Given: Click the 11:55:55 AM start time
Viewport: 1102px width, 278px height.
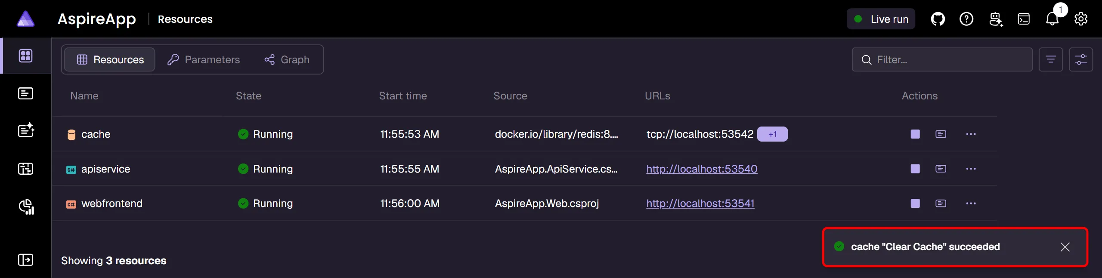Looking at the screenshot, I should [409, 169].
